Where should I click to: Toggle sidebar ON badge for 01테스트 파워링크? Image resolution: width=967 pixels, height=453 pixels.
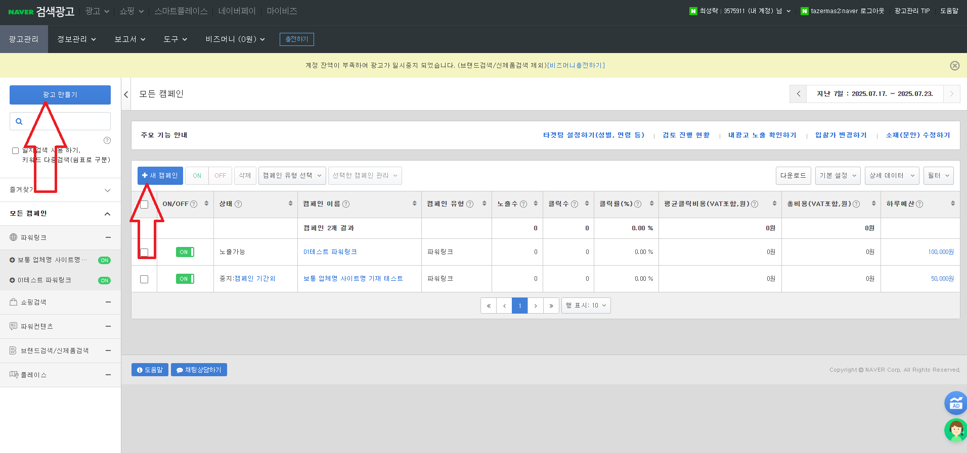104,280
